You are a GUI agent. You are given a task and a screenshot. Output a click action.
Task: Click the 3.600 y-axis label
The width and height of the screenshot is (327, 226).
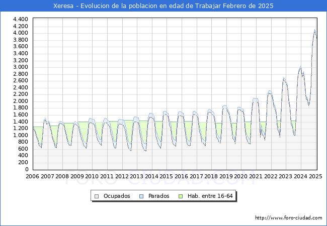coord(21,46)
